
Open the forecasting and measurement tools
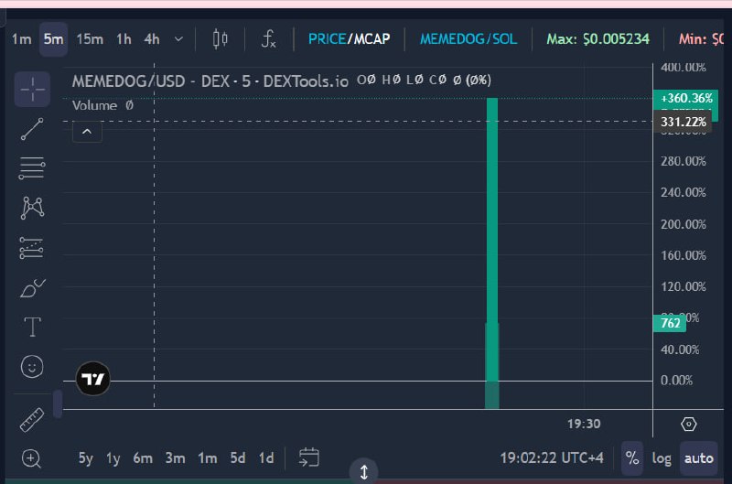tap(32, 248)
